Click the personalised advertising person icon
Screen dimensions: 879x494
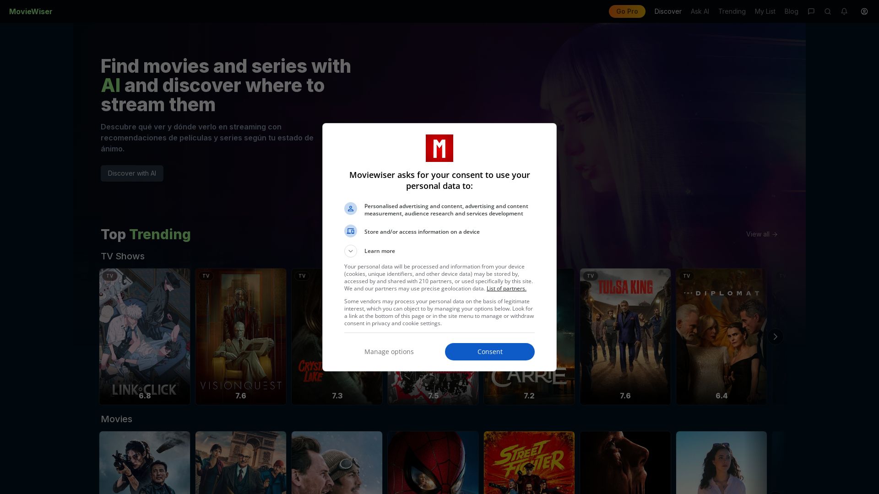click(x=351, y=209)
